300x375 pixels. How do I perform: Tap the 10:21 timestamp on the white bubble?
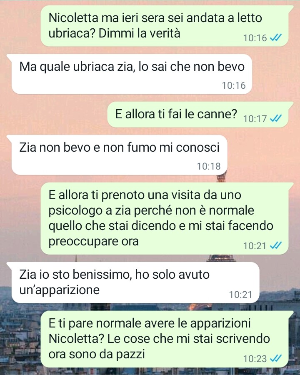tap(240, 295)
